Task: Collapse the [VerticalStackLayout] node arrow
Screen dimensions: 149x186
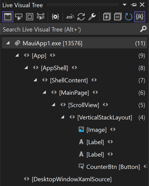Action: point(62,117)
